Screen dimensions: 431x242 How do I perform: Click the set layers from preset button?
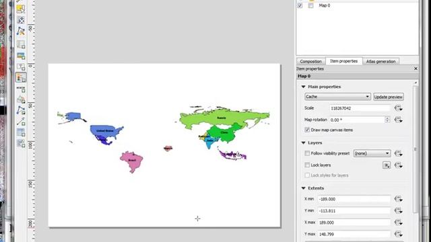point(387,165)
